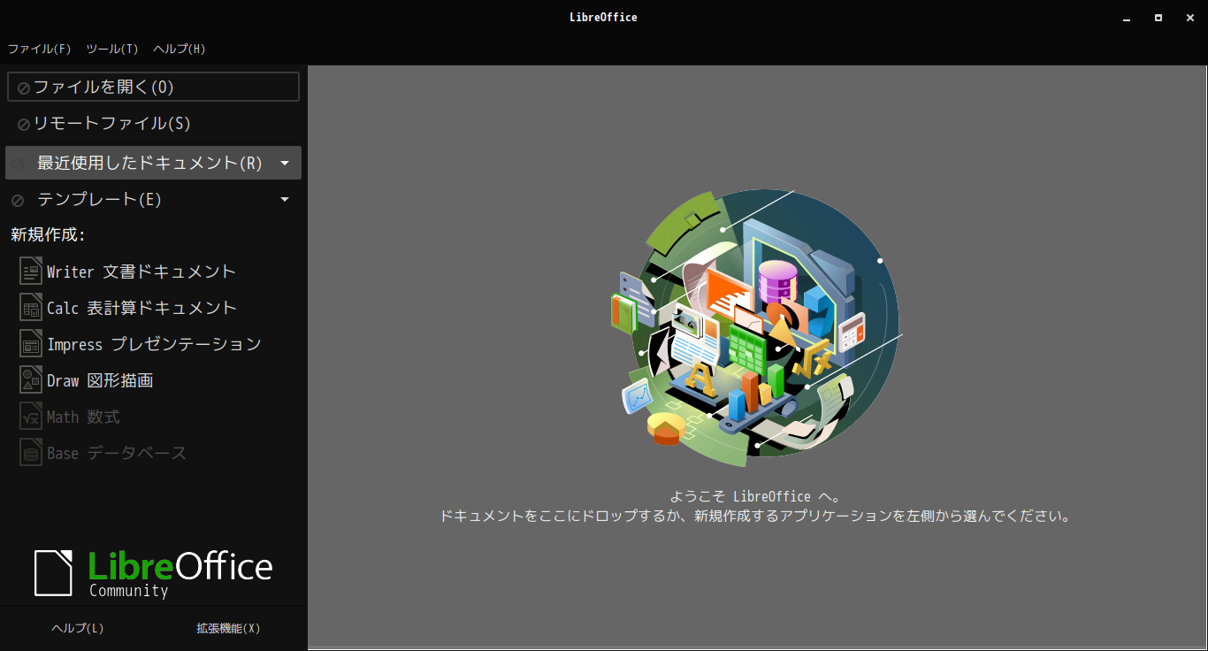Image resolution: width=1208 pixels, height=651 pixels.
Task: Open 拡張機能(X) extensions button
Action: 228,628
